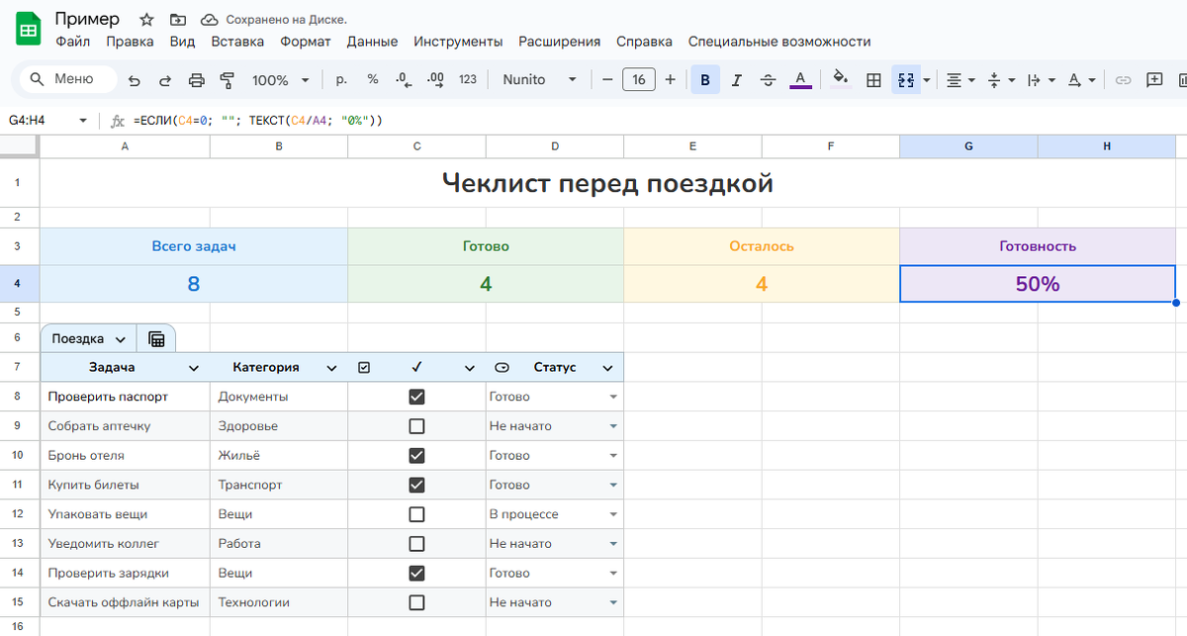Toggle checkbox for Собрать аптечку
The width and height of the screenshot is (1187, 636).
coord(416,425)
